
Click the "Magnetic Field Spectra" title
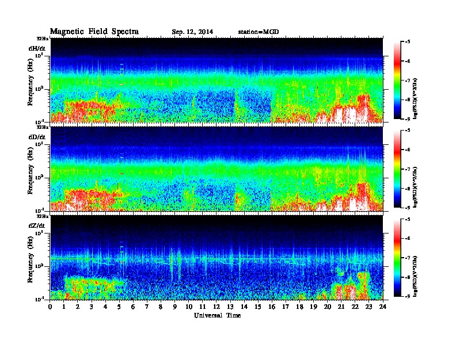click(x=94, y=32)
